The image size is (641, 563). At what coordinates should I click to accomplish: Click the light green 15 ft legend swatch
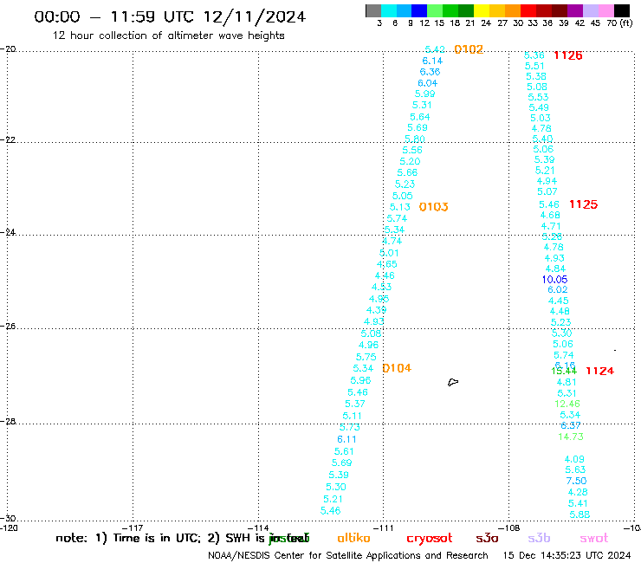(435, 10)
